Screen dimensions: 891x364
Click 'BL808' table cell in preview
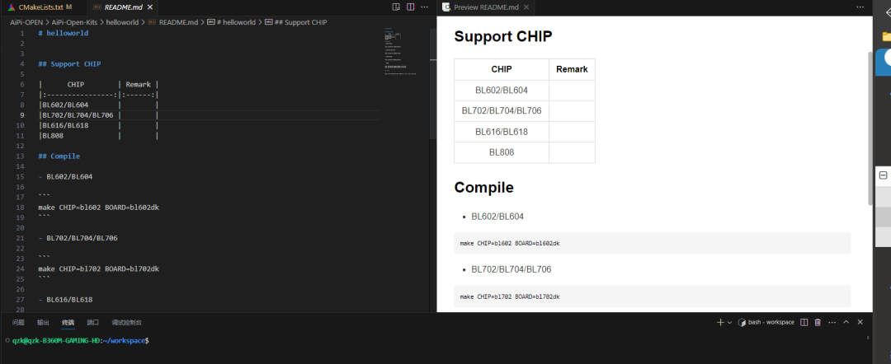tap(502, 152)
